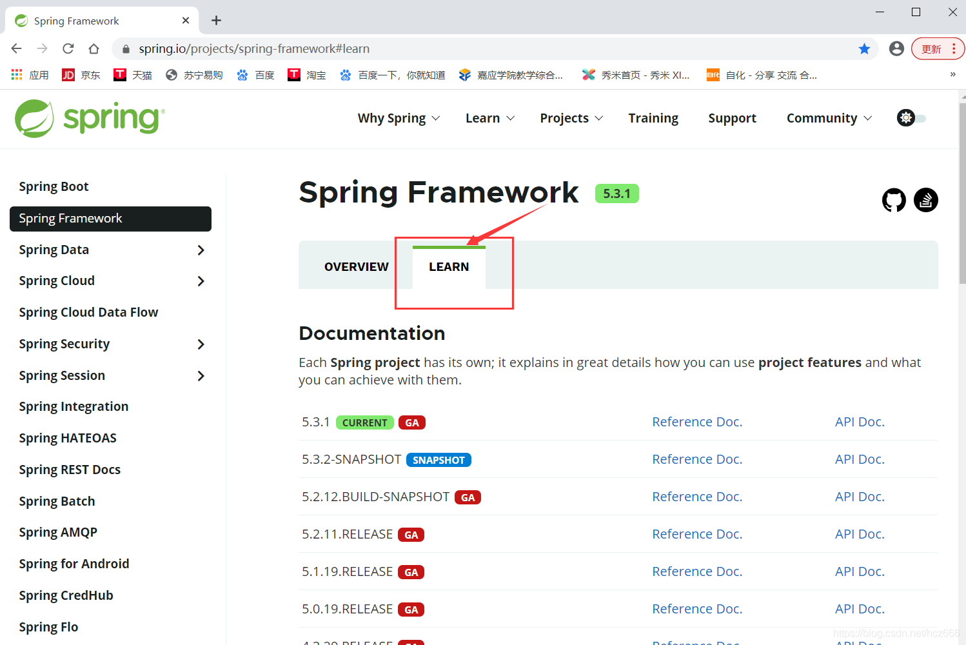Image resolution: width=966 pixels, height=645 pixels.
Task: Open Spring for Android in sidebar
Action: tap(74, 564)
